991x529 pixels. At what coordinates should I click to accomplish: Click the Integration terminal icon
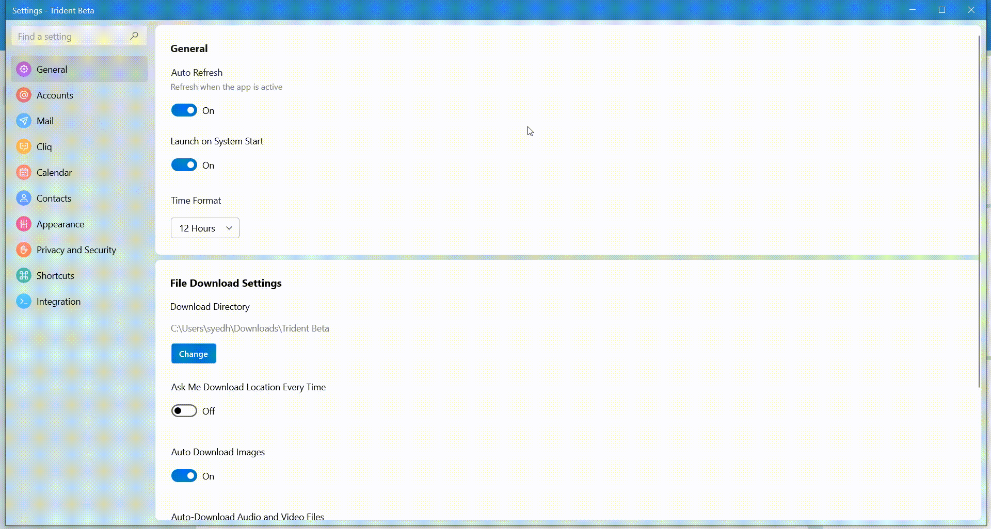(24, 301)
